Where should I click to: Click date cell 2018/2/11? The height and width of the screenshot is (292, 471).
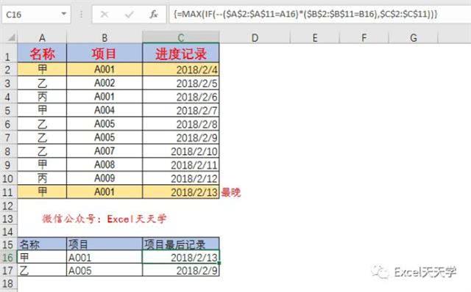tap(181, 165)
